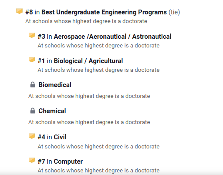Image resolution: width=223 pixels, height=175 pixels.
Task: Select the locked Biomedical ranking title
Action: [x=55, y=85]
